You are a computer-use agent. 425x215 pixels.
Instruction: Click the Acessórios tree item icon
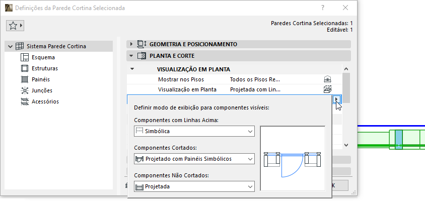point(25,101)
